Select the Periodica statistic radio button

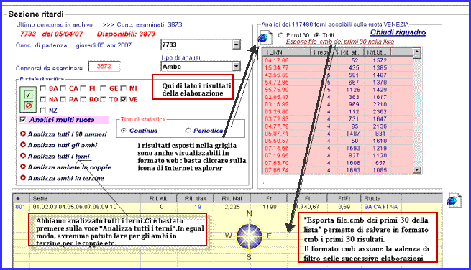(x=188, y=131)
